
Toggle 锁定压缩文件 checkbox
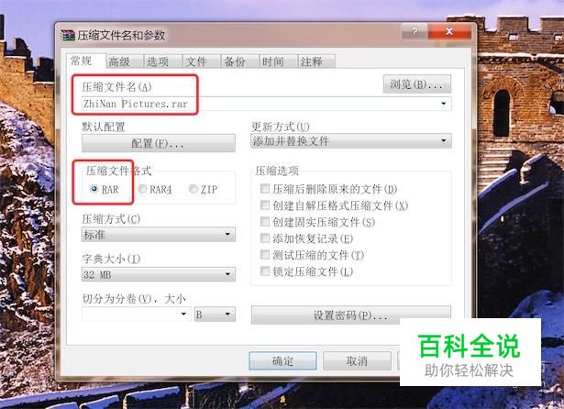click(x=265, y=271)
